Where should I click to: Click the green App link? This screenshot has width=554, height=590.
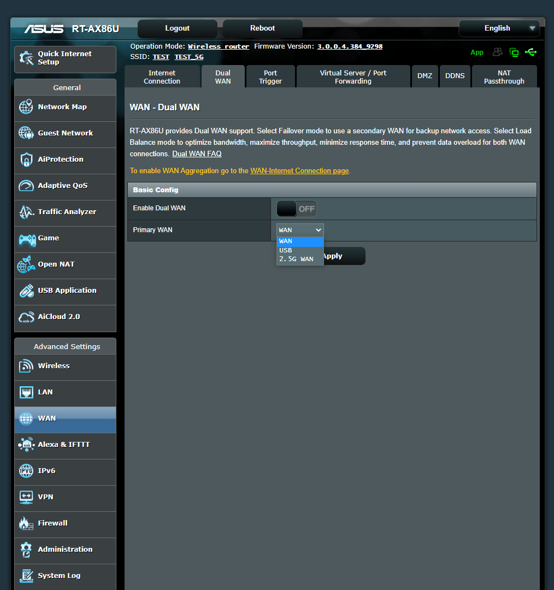coord(477,52)
